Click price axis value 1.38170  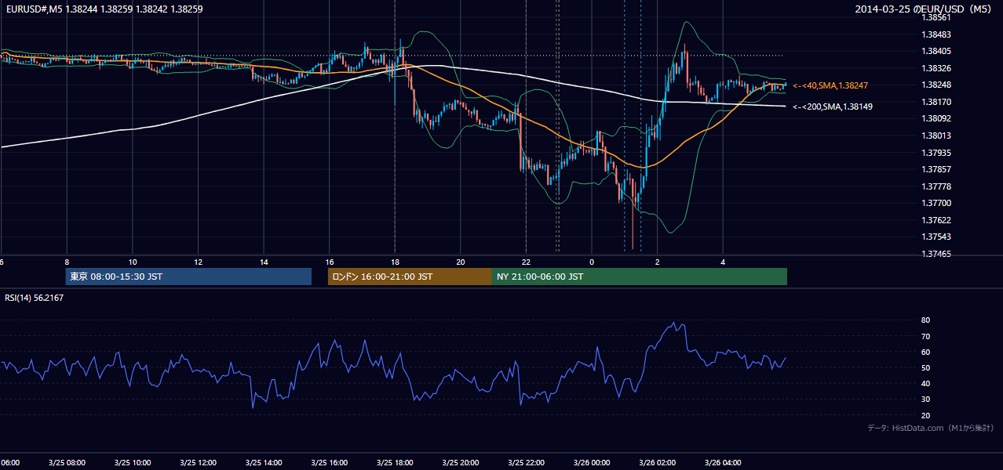(936, 102)
